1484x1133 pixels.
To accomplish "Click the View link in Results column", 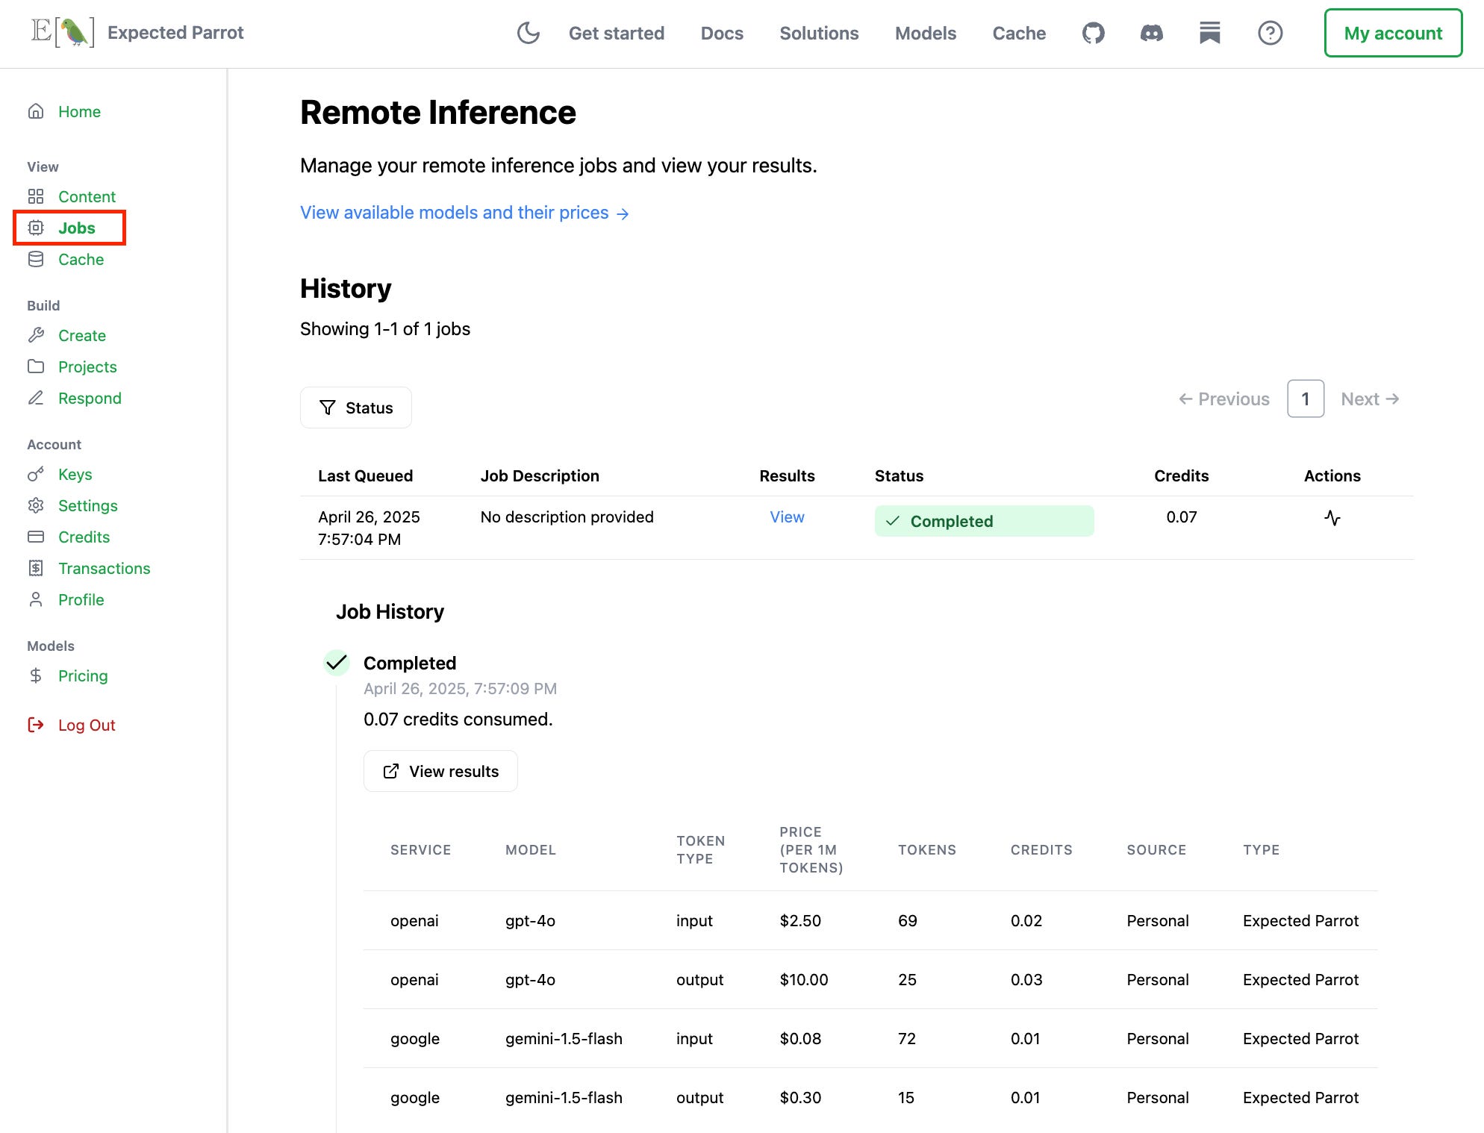I will click(787, 517).
